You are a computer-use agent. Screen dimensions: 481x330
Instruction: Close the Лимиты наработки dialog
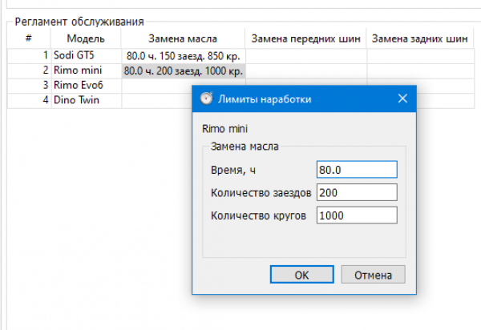pyautogui.click(x=402, y=99)
